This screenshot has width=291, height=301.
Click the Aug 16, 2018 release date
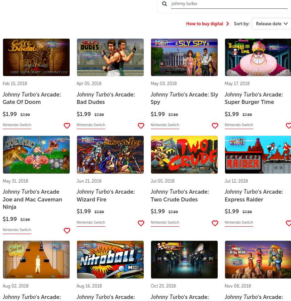[x=89, y=286]
